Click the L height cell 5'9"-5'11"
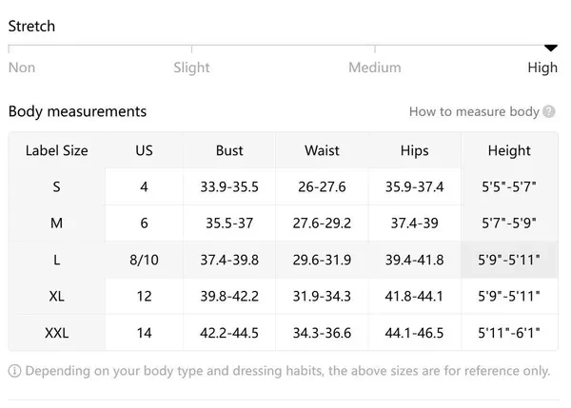The image size is (571, 408). pos(510,260)
